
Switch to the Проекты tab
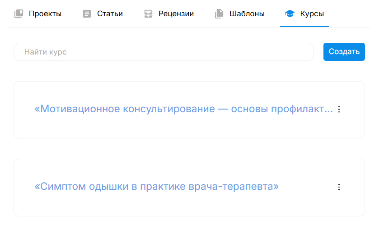[x=38, y=14]
